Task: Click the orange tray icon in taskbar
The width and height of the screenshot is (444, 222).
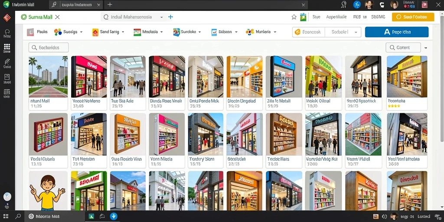Action: [376, 217]
